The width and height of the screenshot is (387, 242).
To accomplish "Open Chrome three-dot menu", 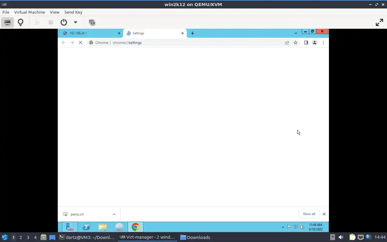I will pyautogui.click(x=323, y=43).
